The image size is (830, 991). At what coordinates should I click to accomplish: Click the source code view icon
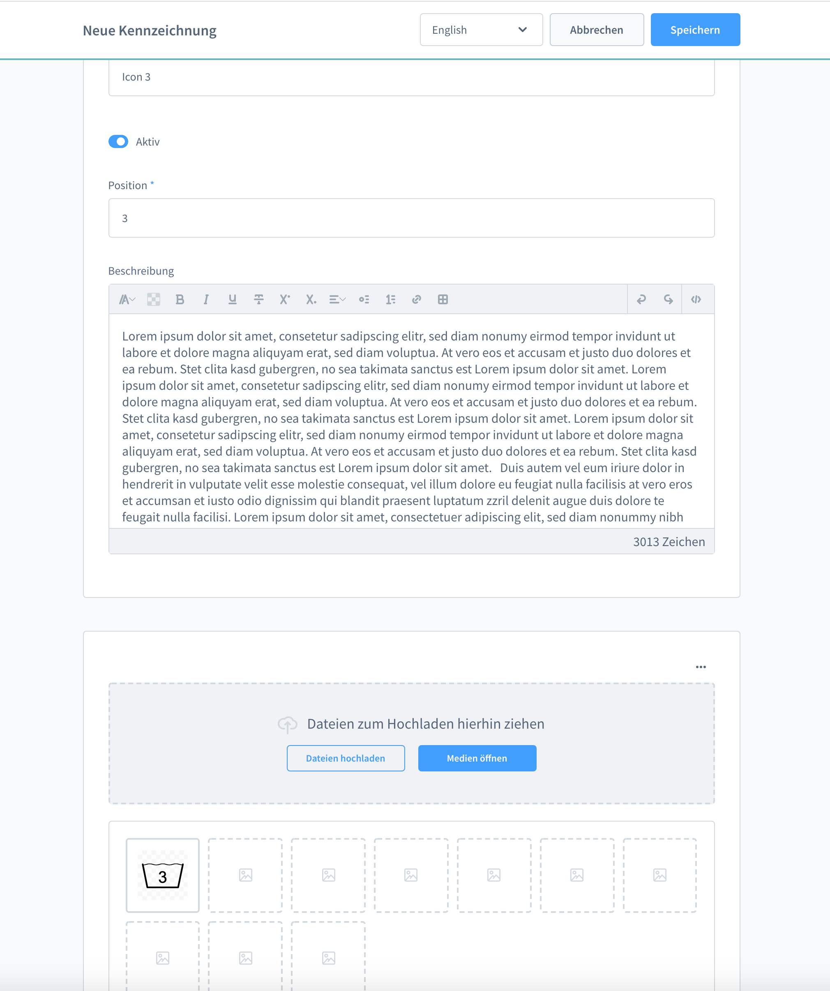[696, 299]
